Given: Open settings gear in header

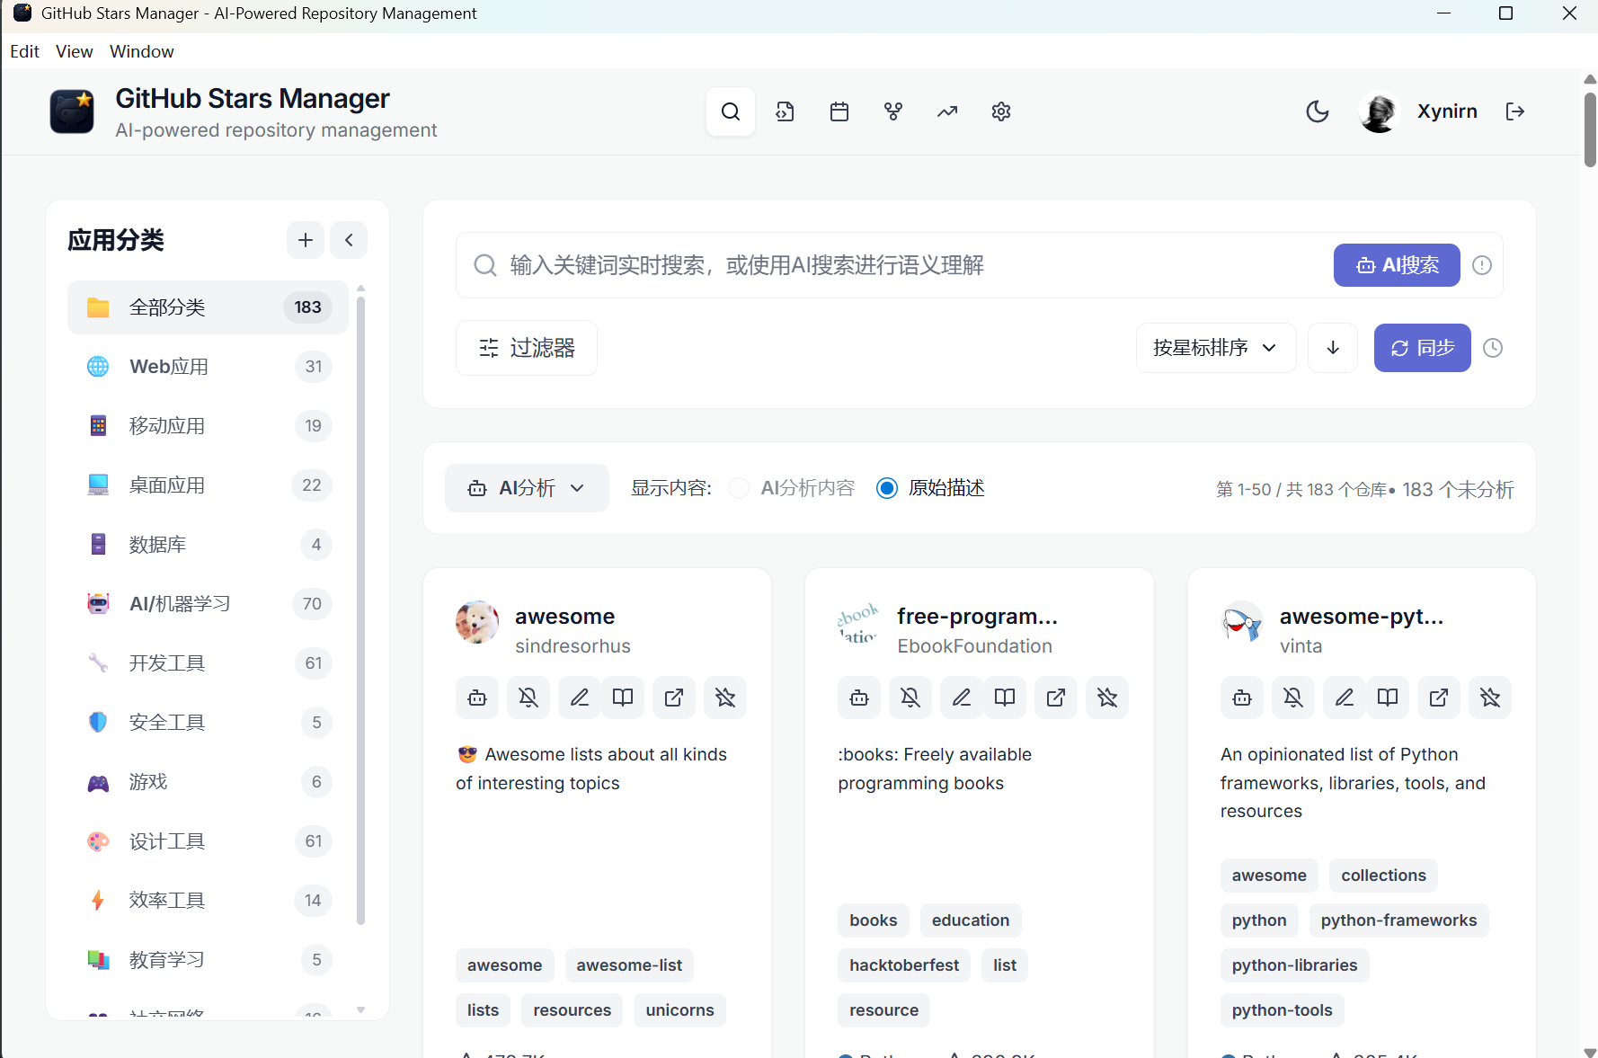Looking at the screenshot, I should pyautogui.click(x=1001, y=111).
